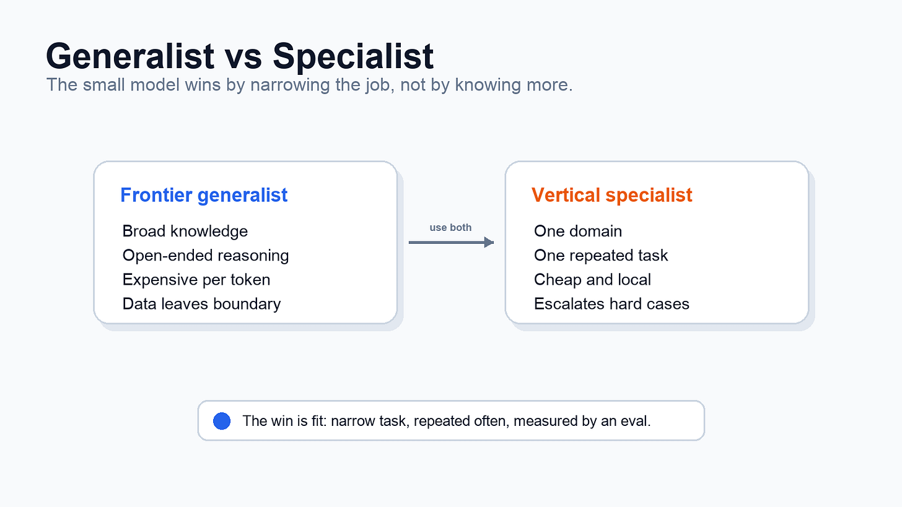
Task: Click the arrowhead pointing to the specialist card
Action: coord(489,243)
